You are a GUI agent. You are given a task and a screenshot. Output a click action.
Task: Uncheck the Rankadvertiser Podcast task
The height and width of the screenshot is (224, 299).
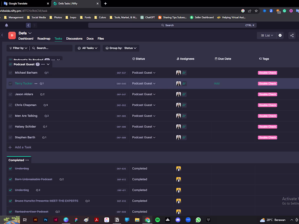[x=11, y=212]
